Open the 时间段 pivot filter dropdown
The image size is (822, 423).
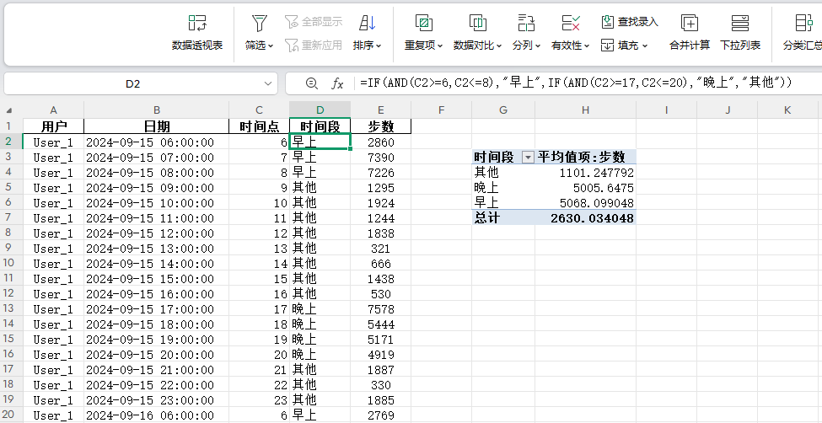[x=528, y=157]
